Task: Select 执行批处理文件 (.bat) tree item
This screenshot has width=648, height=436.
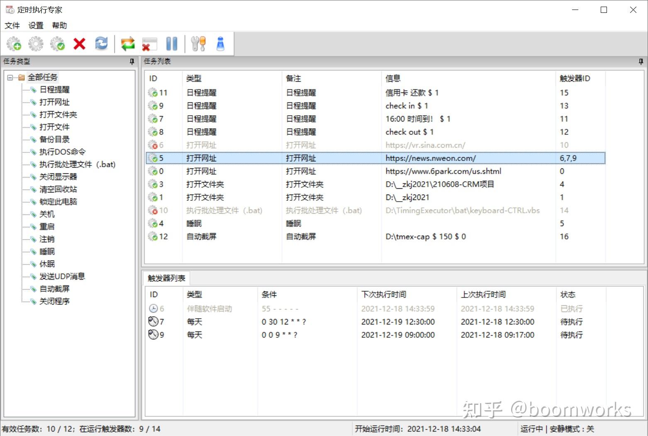Action: [x=77, y=164]
